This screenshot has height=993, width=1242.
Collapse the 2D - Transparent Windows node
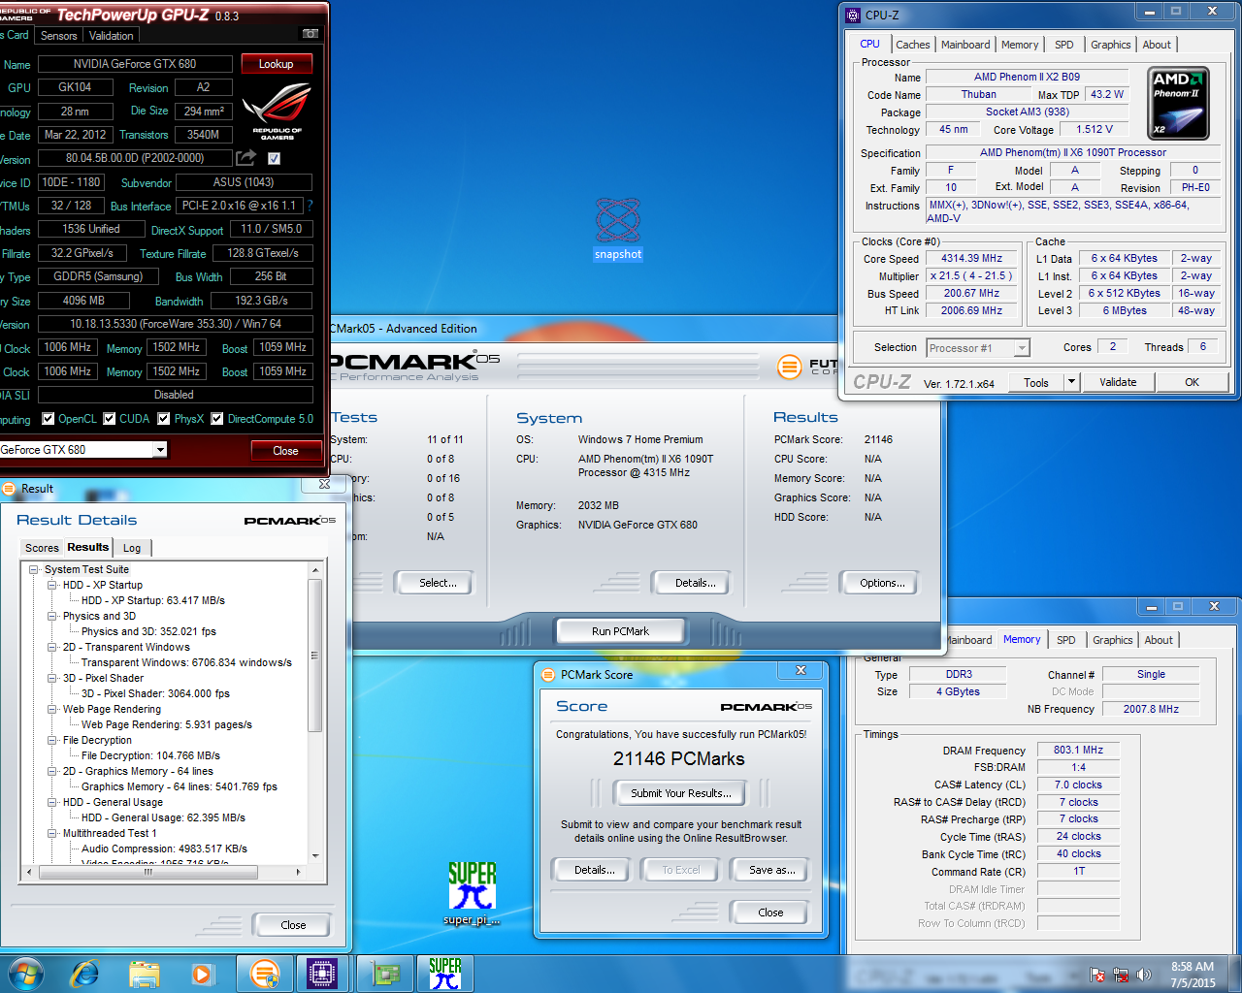click(52, 648)
